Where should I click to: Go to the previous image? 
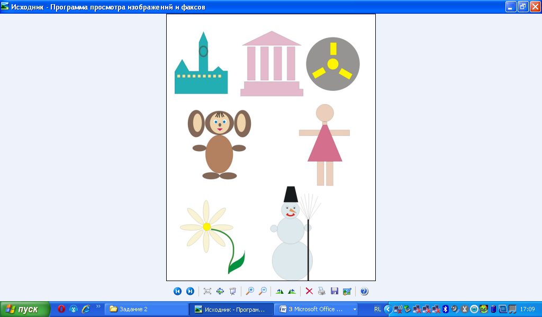pos(177,291)
